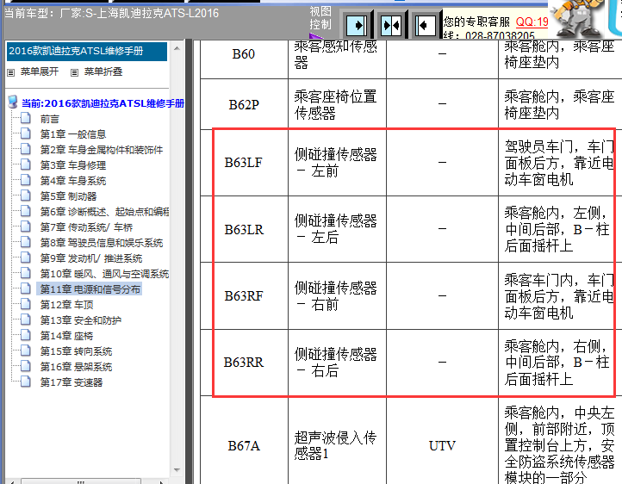Image resolution: width=622 pixels, height=484 pixels.
Task: Open 第1章 一般信息
Action: 73,134
